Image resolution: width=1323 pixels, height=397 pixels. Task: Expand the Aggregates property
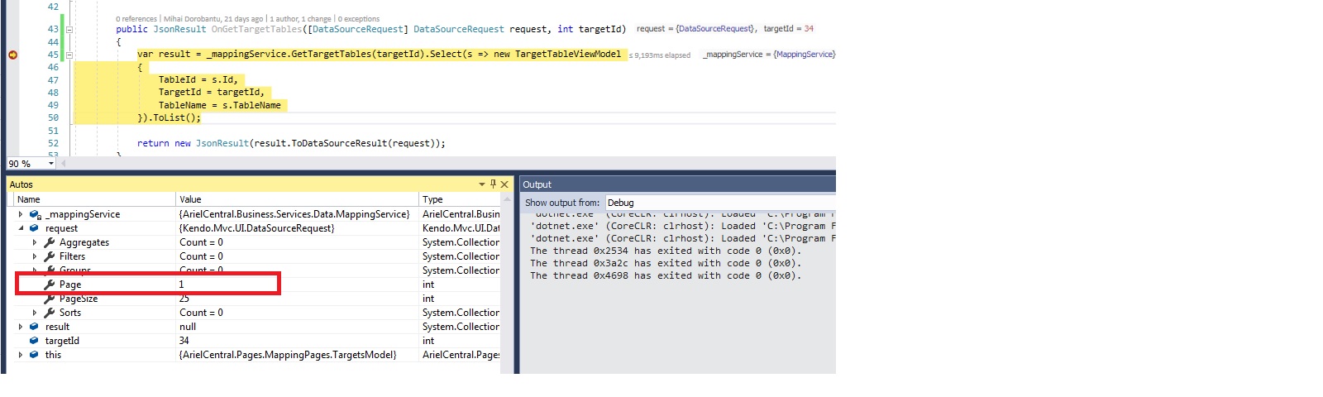(x=35, y=242)
